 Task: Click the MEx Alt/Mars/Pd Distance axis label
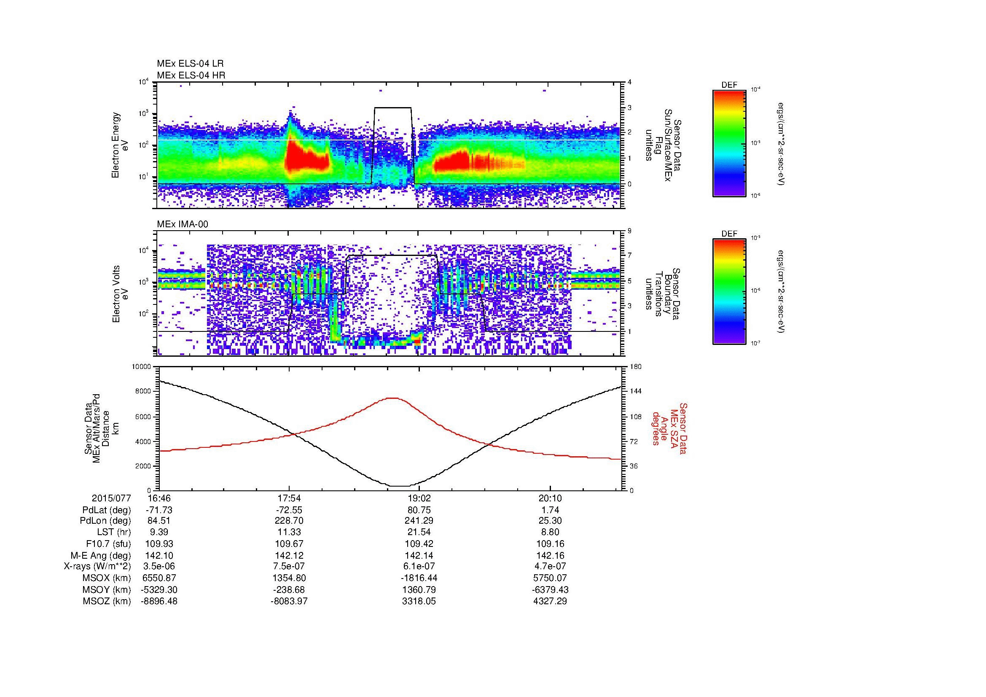tap(101, 428)
